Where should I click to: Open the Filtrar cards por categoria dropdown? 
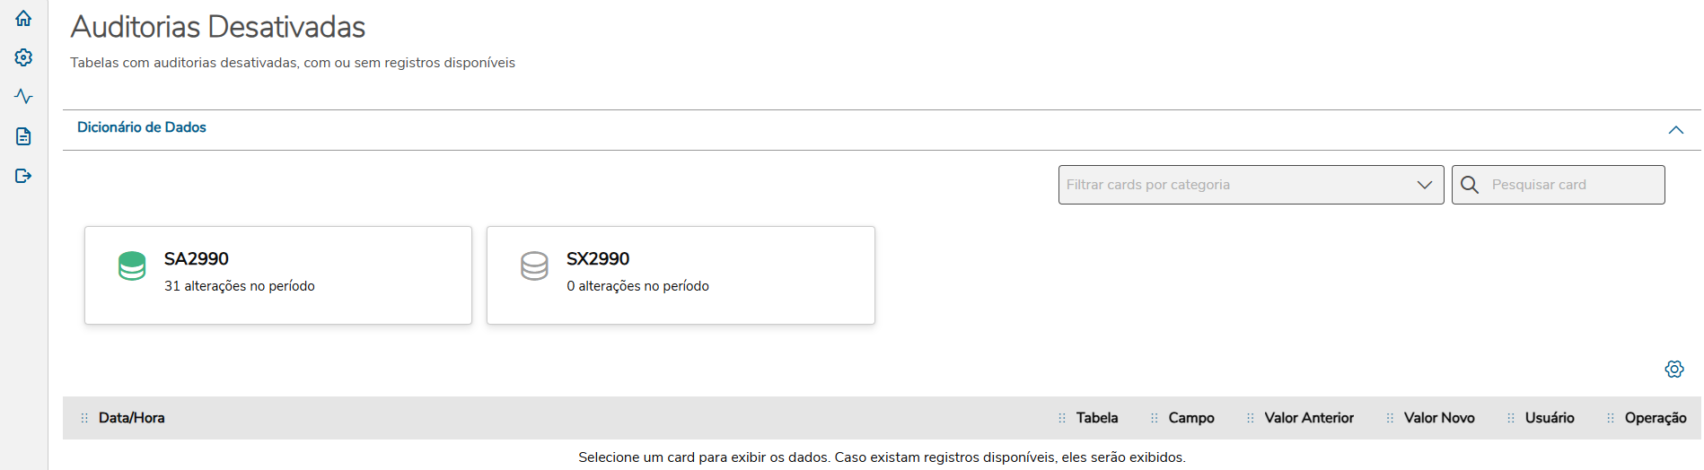(x=1251, y=185)
